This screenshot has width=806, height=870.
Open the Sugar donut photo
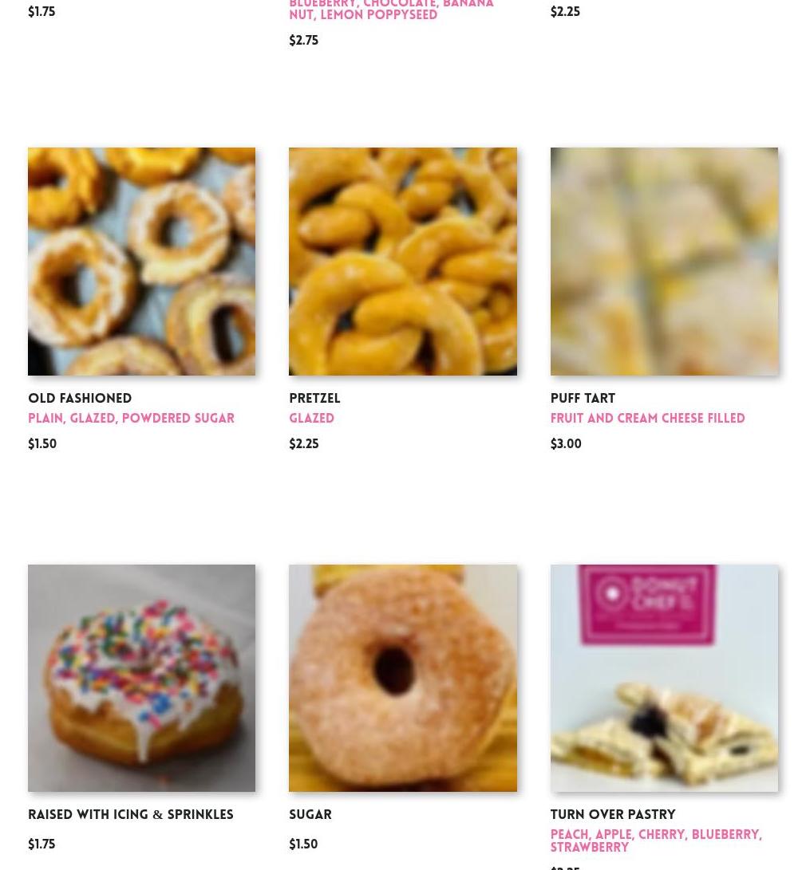pyautogui.click(x=403, y=678)
